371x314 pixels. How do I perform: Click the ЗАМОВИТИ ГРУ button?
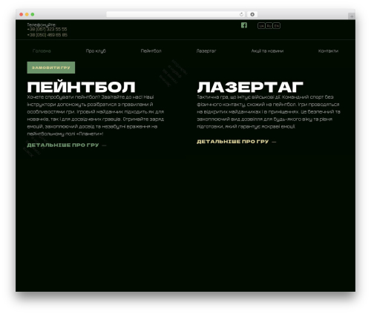[51, 68]
